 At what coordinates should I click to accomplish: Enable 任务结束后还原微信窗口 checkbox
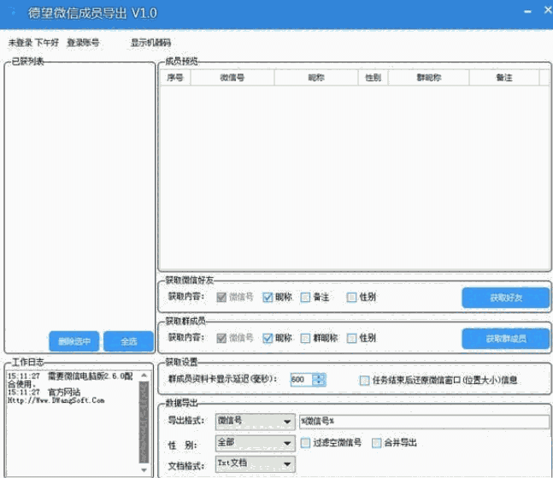coord(365,380)
